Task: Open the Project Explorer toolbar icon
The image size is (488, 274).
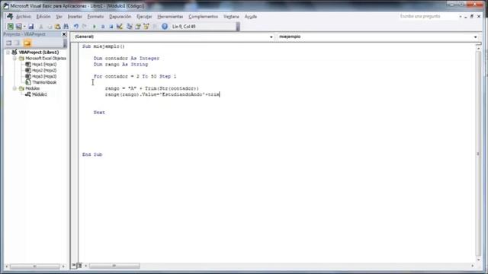Action: tap(130, 27)
